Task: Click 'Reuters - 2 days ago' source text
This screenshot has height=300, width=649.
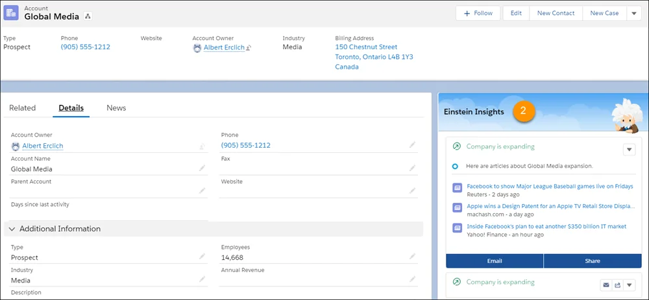Action: 493,194
